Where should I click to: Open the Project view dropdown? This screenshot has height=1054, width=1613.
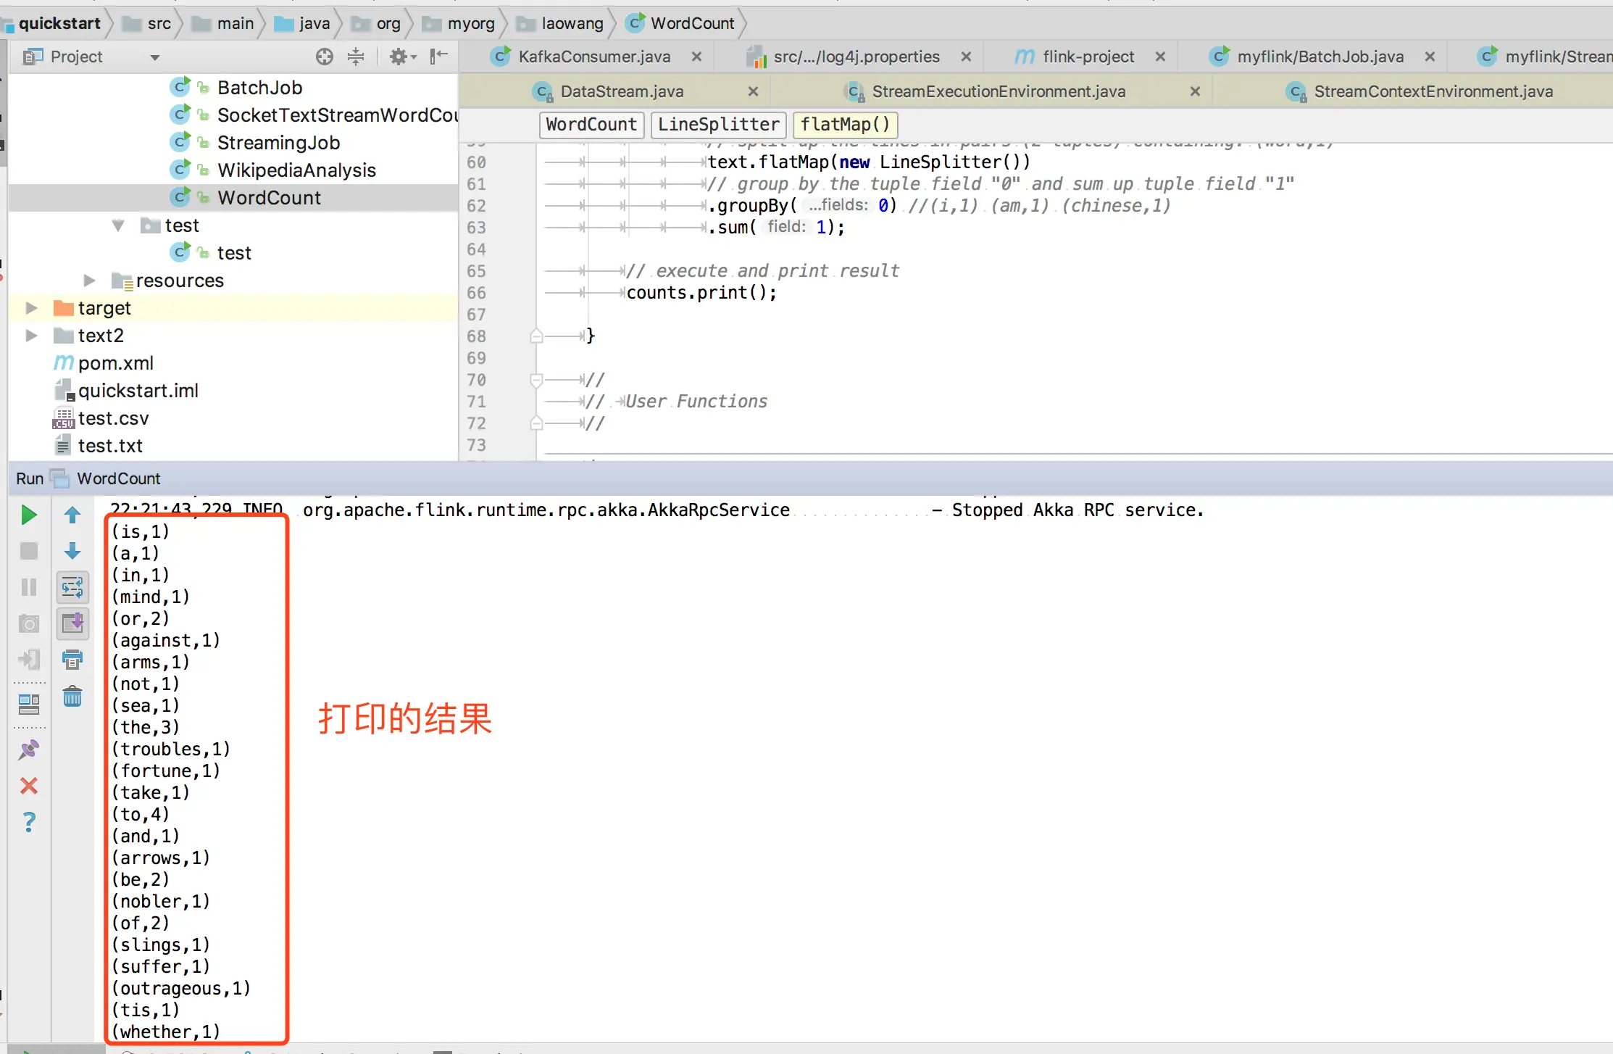pyautogui.click(x=154, y=57)
